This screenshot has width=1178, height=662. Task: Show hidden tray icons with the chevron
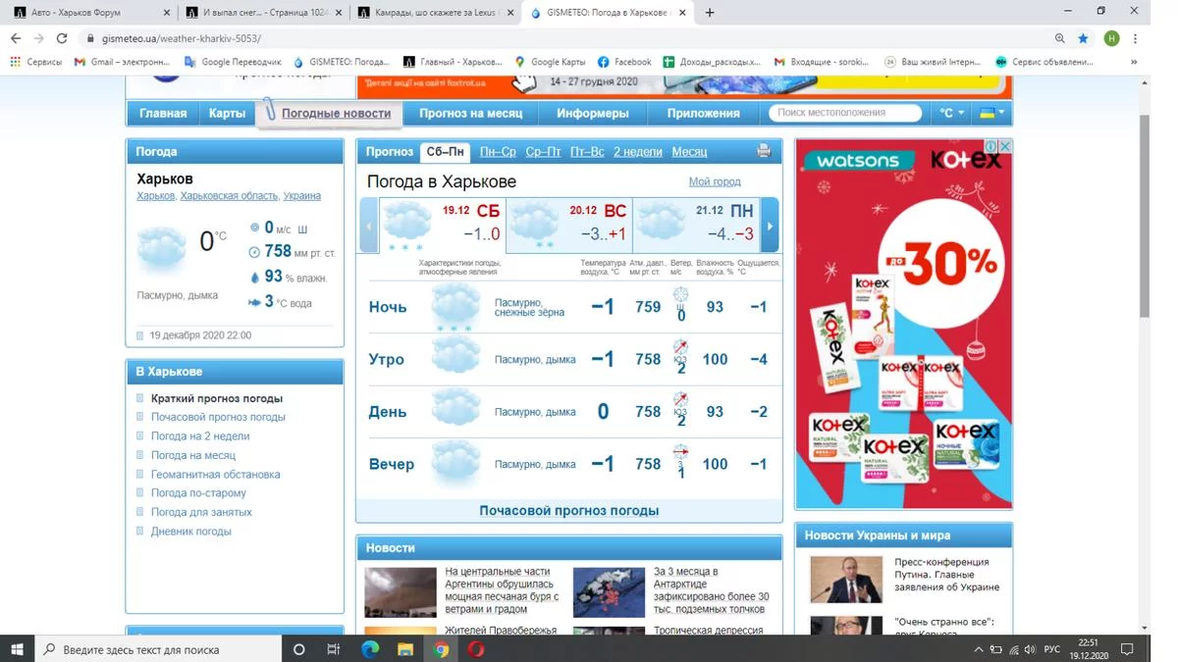978,649
